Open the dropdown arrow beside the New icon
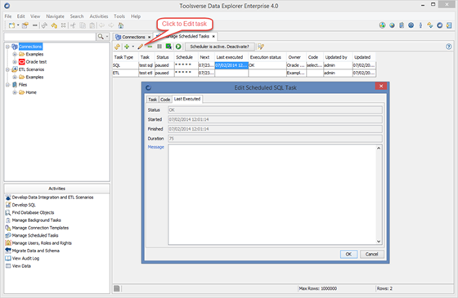458x298 pixels. (18, 25)
